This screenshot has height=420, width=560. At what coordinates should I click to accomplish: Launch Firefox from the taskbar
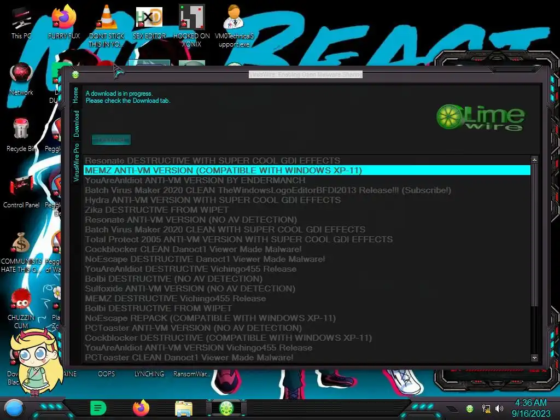[x=141, y=408]
